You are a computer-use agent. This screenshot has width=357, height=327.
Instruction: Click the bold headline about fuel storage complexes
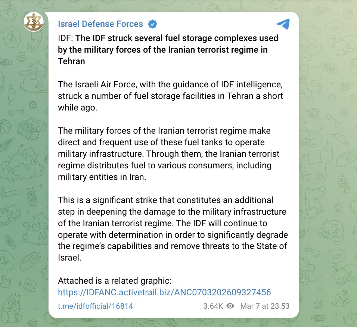point(168,50)
